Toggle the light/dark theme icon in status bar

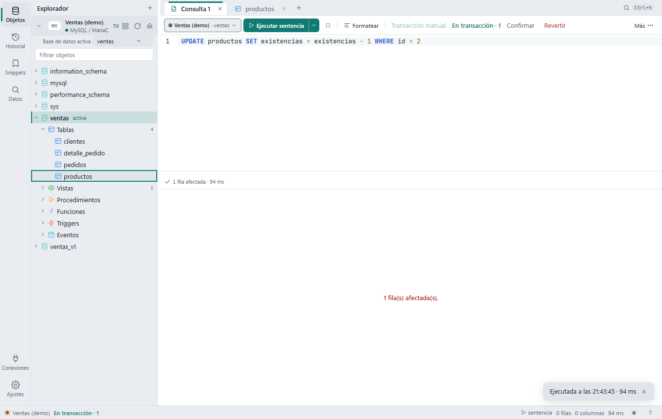(x=634, y=413)
